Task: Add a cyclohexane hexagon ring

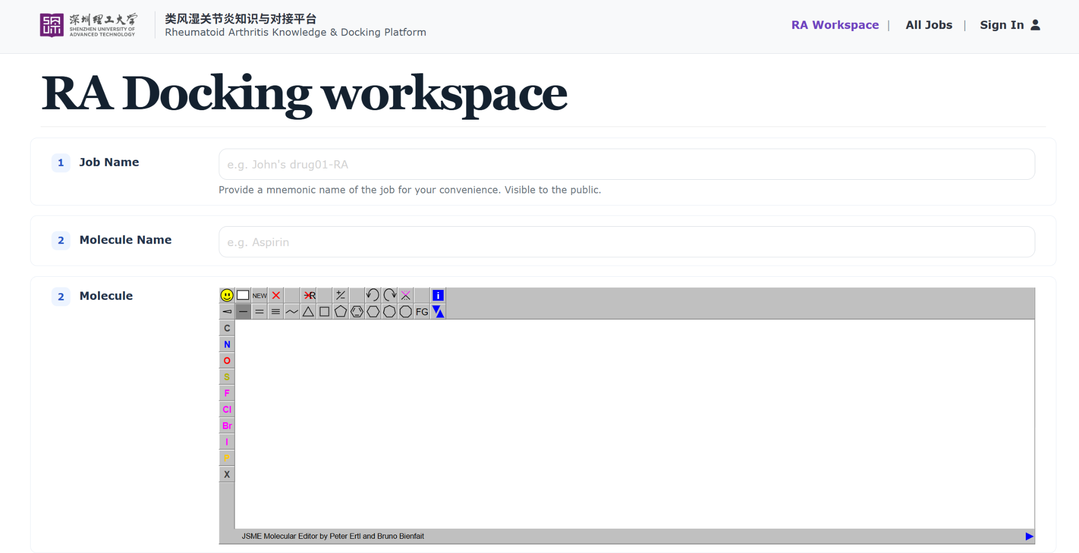Action: pos(373,312)
